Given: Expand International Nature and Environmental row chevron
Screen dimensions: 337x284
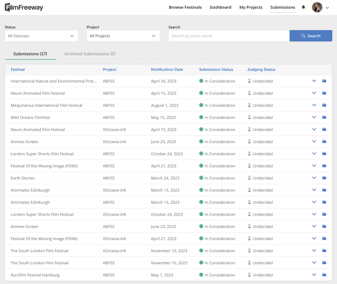Looking at the screenshot, I should (x=314, y=81).
